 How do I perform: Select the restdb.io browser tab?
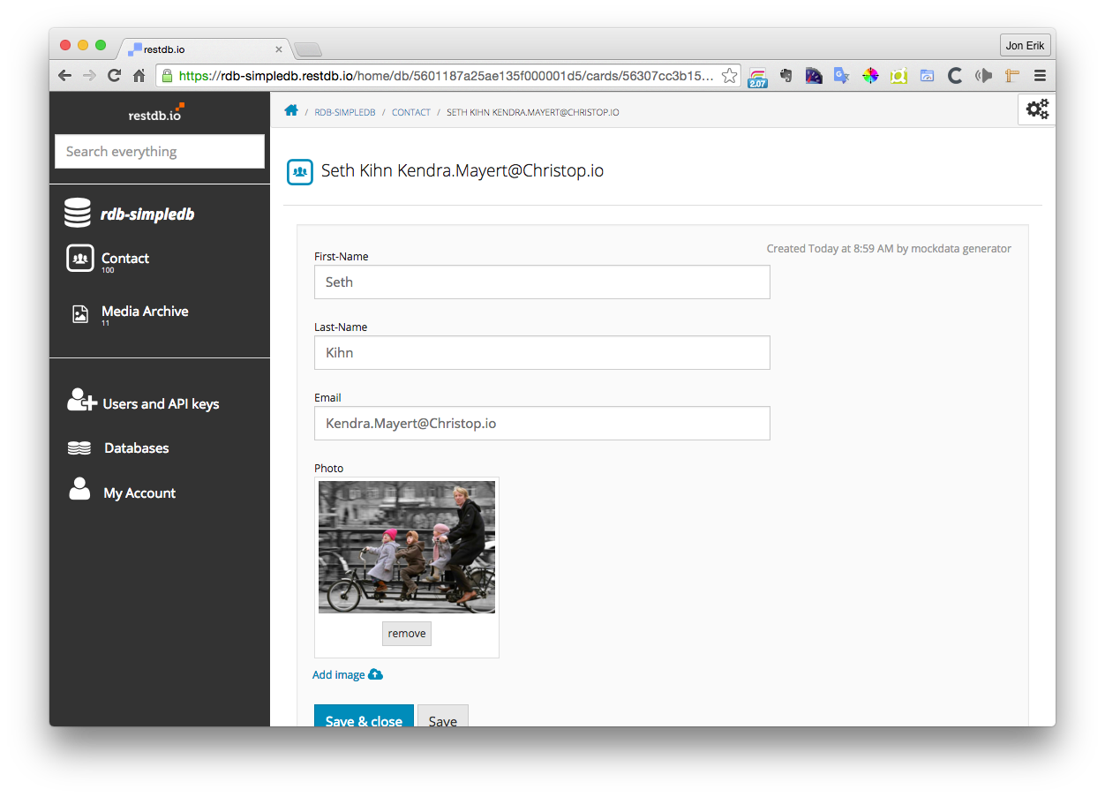click(x=204, y=49)
